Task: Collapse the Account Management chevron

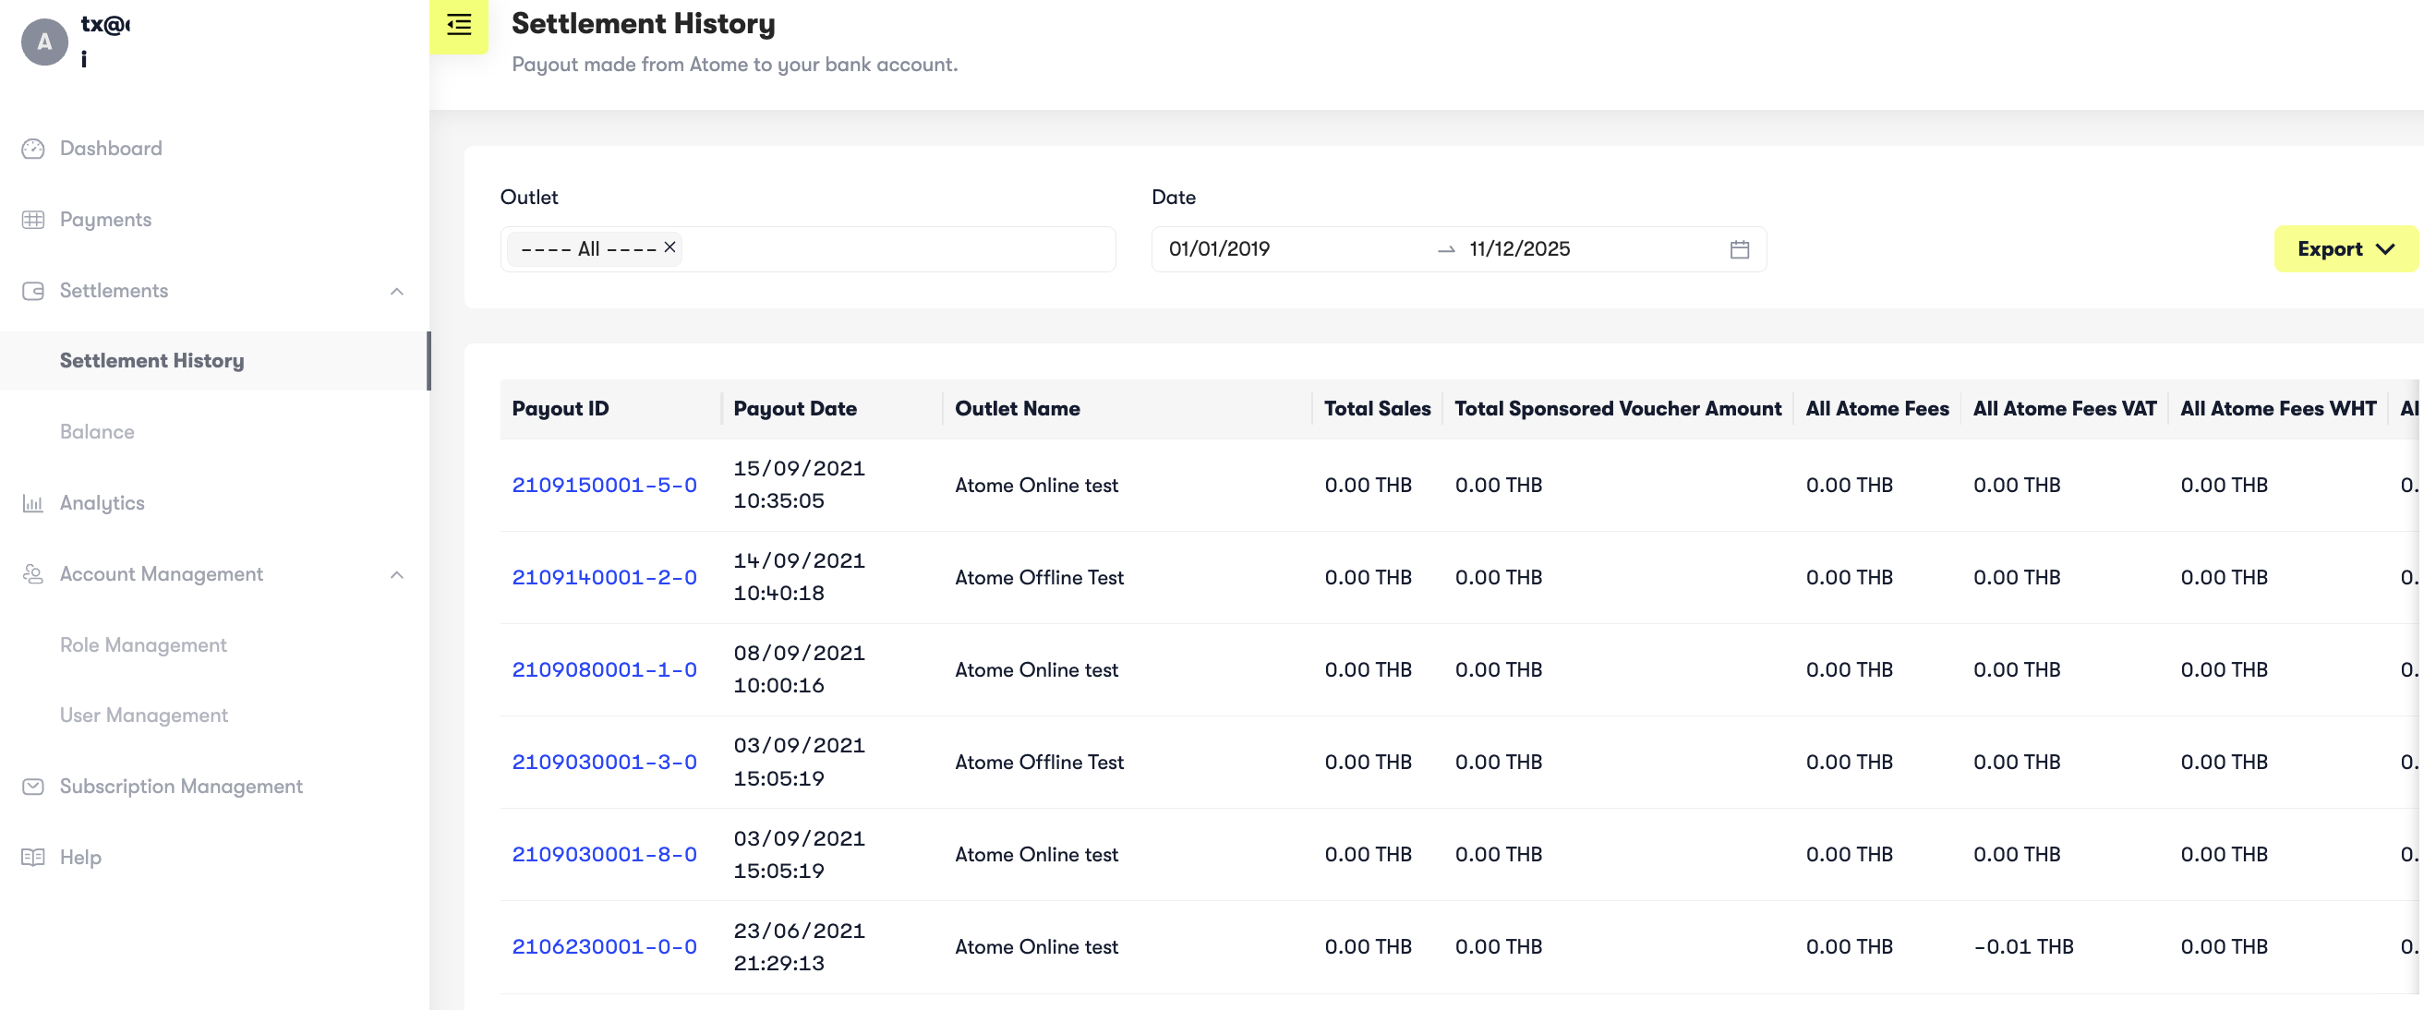Action: click(397, 574)
